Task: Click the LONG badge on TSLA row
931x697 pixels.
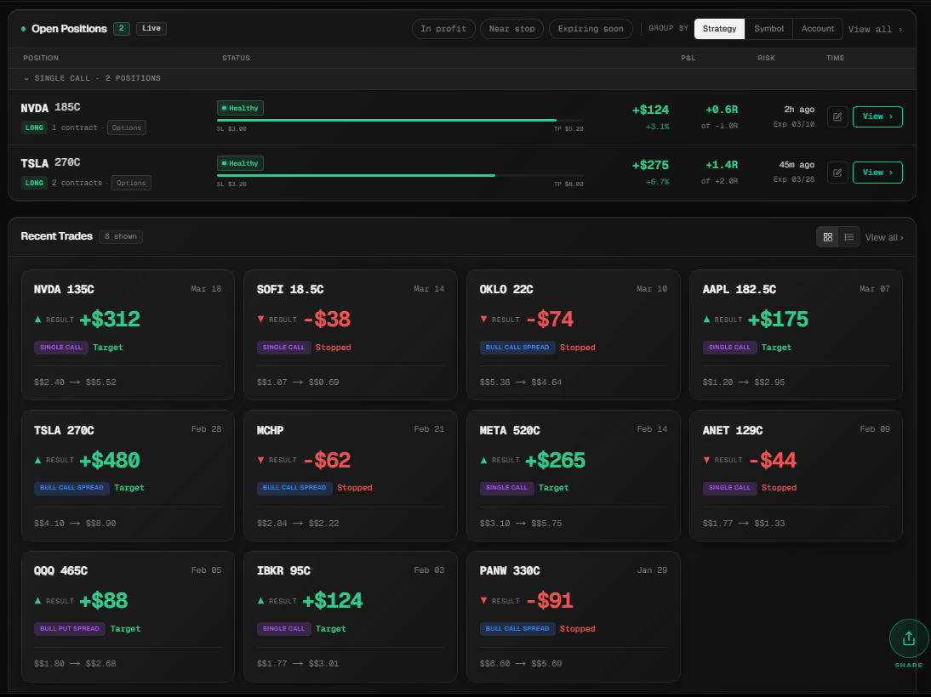Action: (34, 183)
